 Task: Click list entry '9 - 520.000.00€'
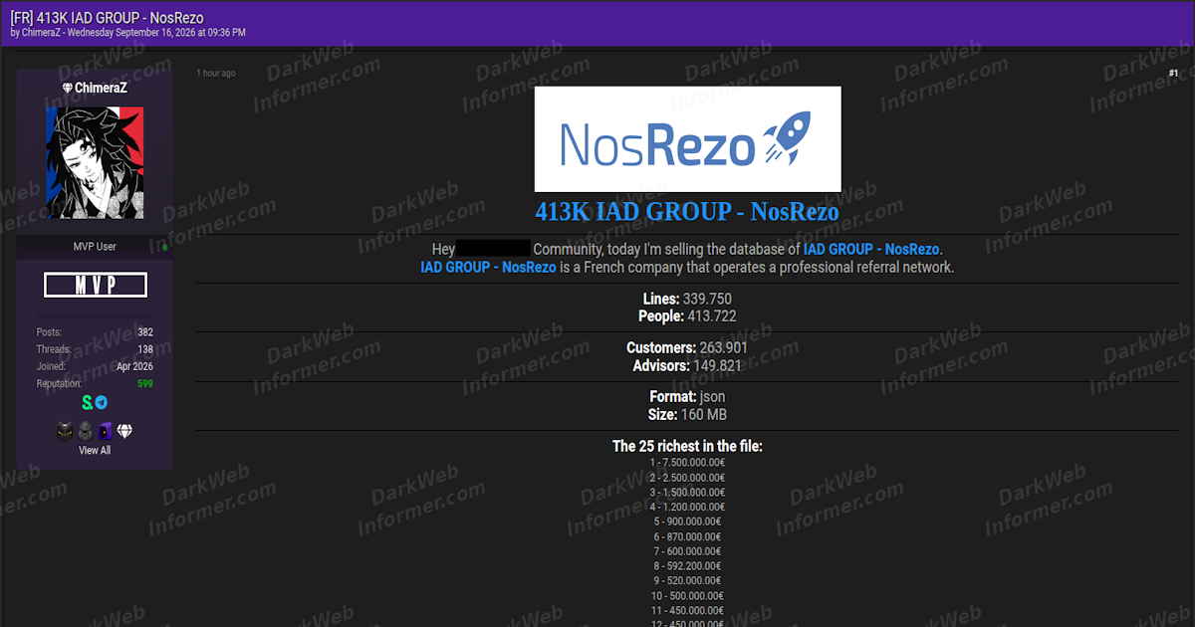[687, 580]
